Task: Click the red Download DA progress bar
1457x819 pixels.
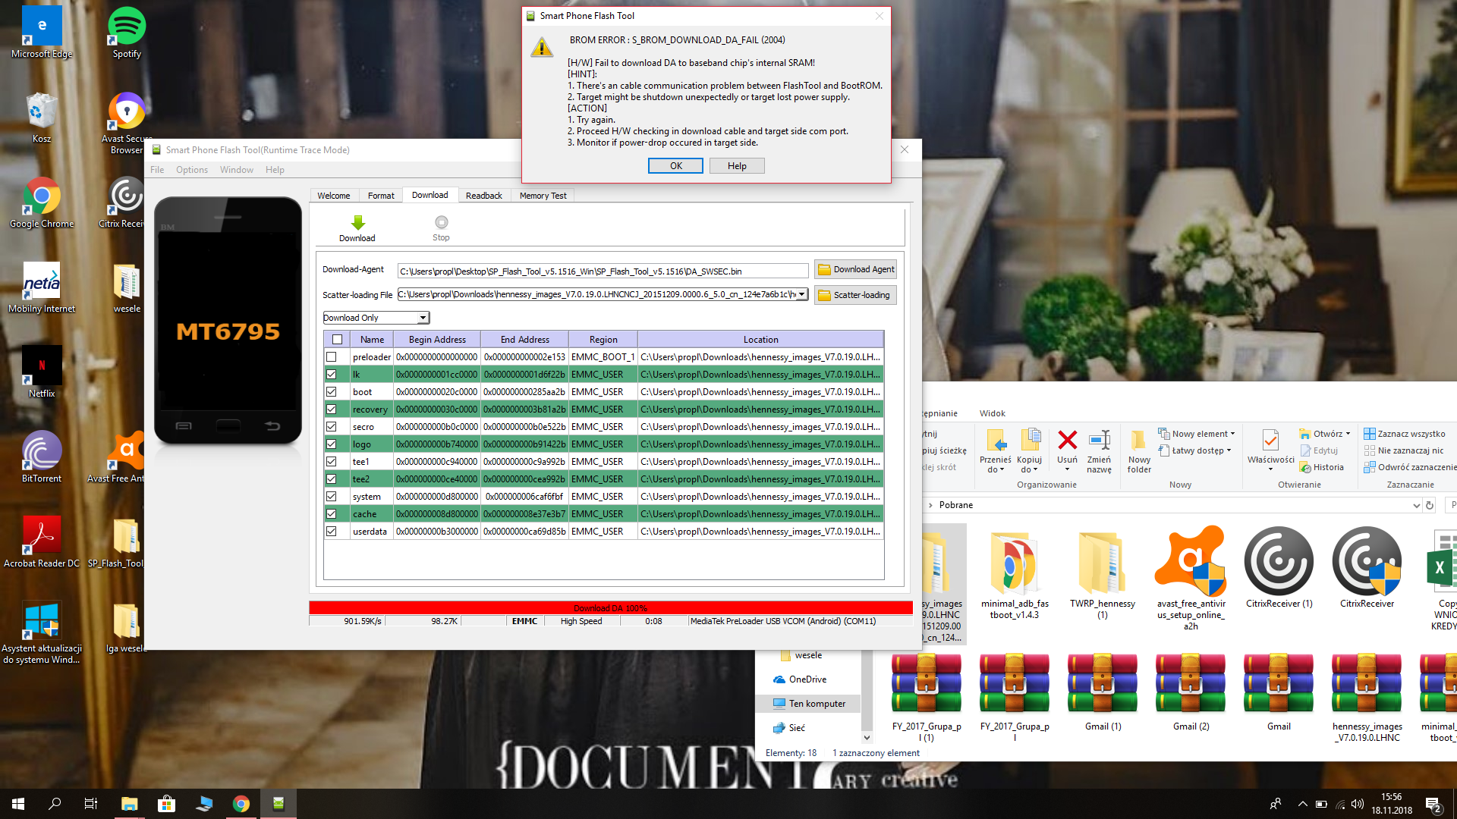Action: (x=610, y=608)
